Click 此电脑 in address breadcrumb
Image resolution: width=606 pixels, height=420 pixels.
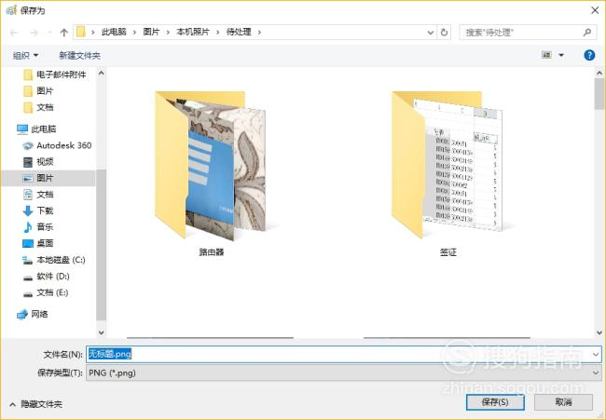pyautogui.click(x=114, y=32)
